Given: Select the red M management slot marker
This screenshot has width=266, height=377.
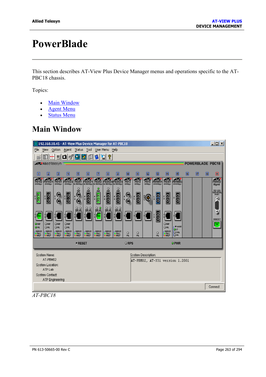Looking at the screenshot, I should 217,174.
